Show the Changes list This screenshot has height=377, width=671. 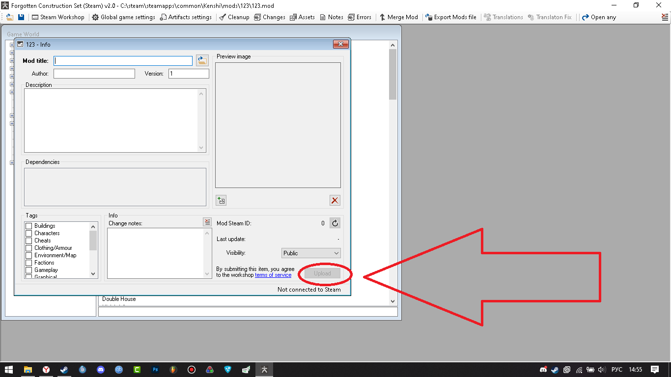tap(269, 17)
